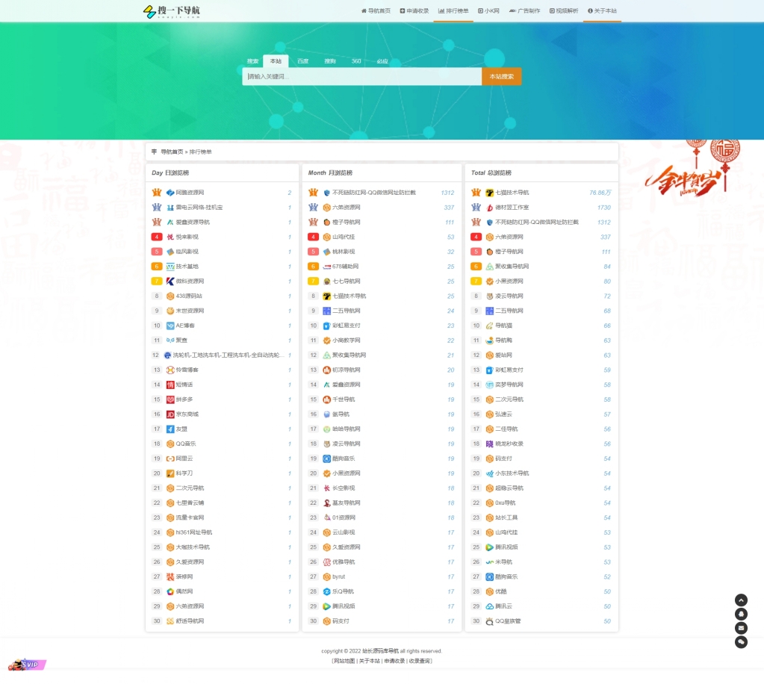The height and width of the screenshot is (684, 764).
Task: Open the QQ contact floating button
Action: 741,614
